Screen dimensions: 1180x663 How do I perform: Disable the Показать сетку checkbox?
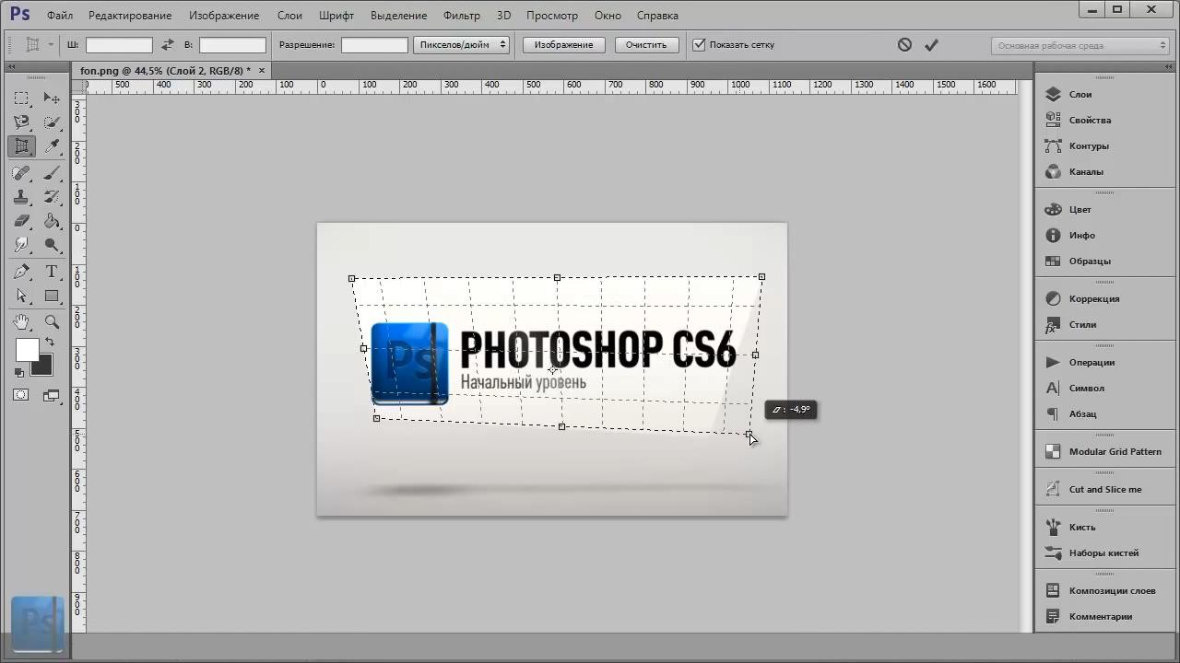699,44
